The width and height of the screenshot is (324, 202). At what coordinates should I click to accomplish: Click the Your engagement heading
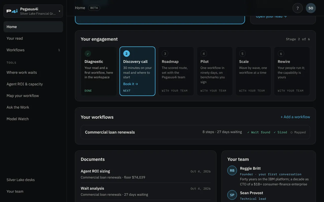click(99, 39)
